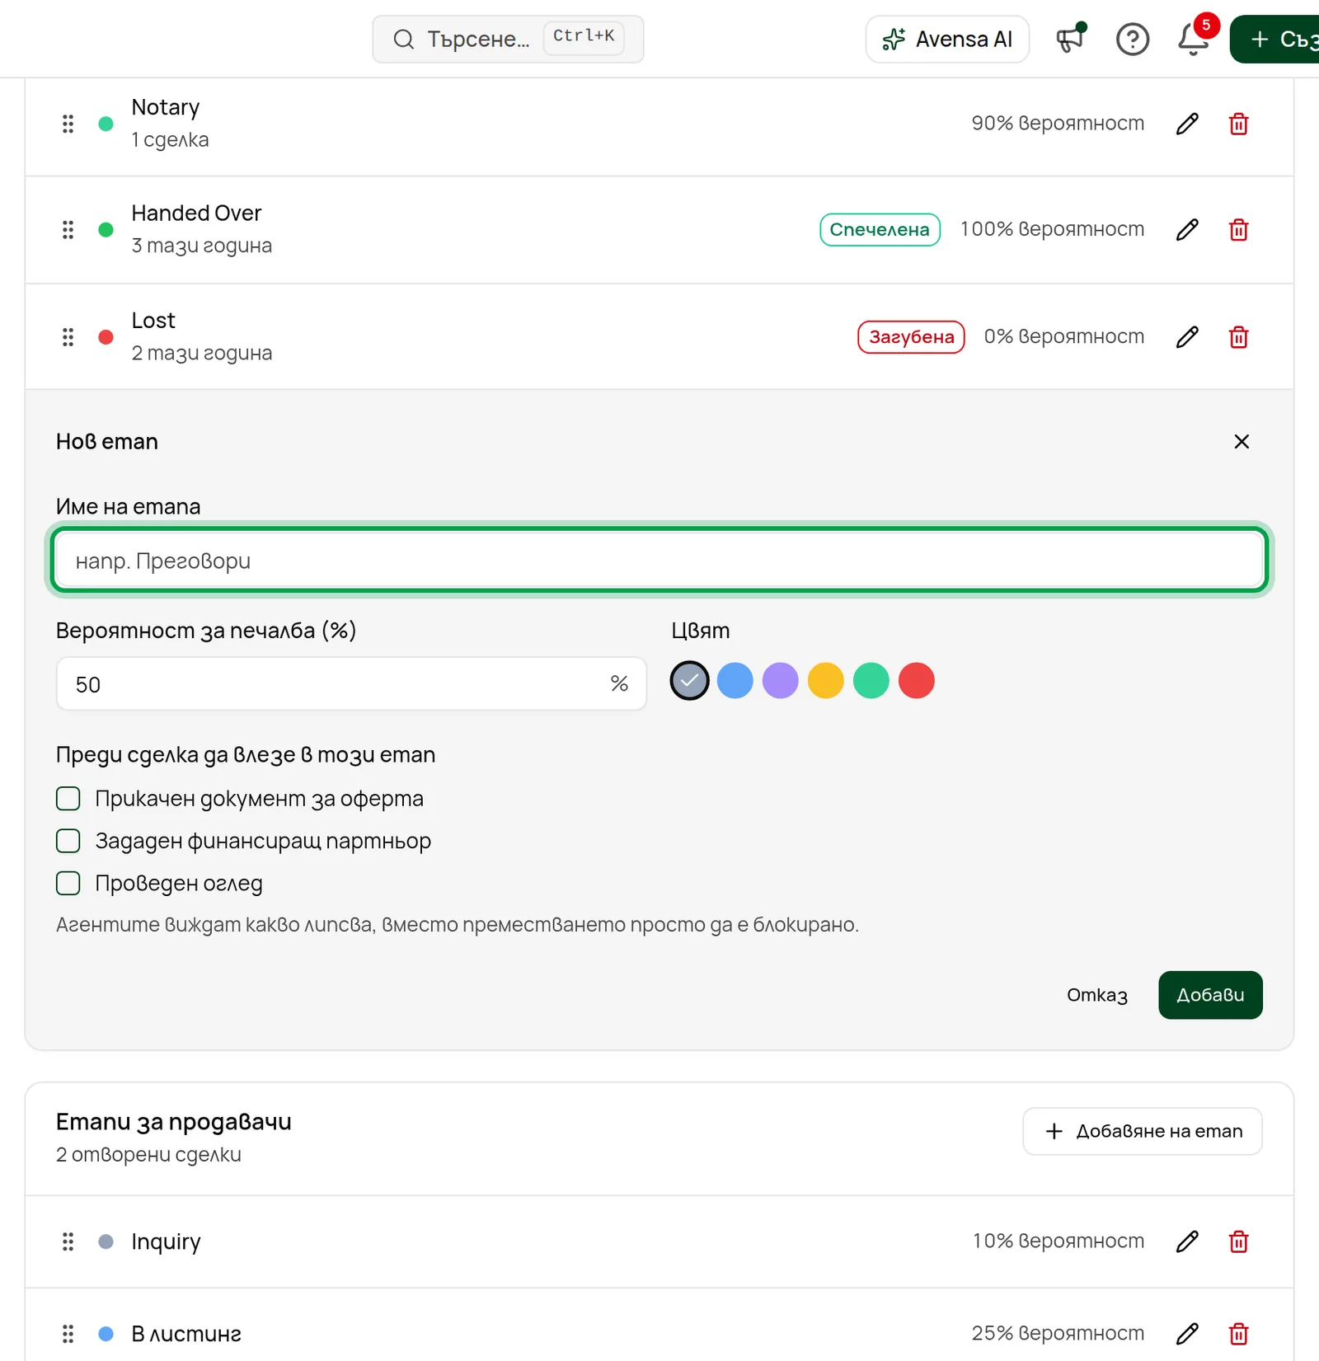Delete the Notary stage
Viewport: 1319px width, 1361px height.
1238,124
